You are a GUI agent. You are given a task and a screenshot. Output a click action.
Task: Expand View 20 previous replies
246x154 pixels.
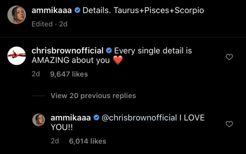(93, 95)
